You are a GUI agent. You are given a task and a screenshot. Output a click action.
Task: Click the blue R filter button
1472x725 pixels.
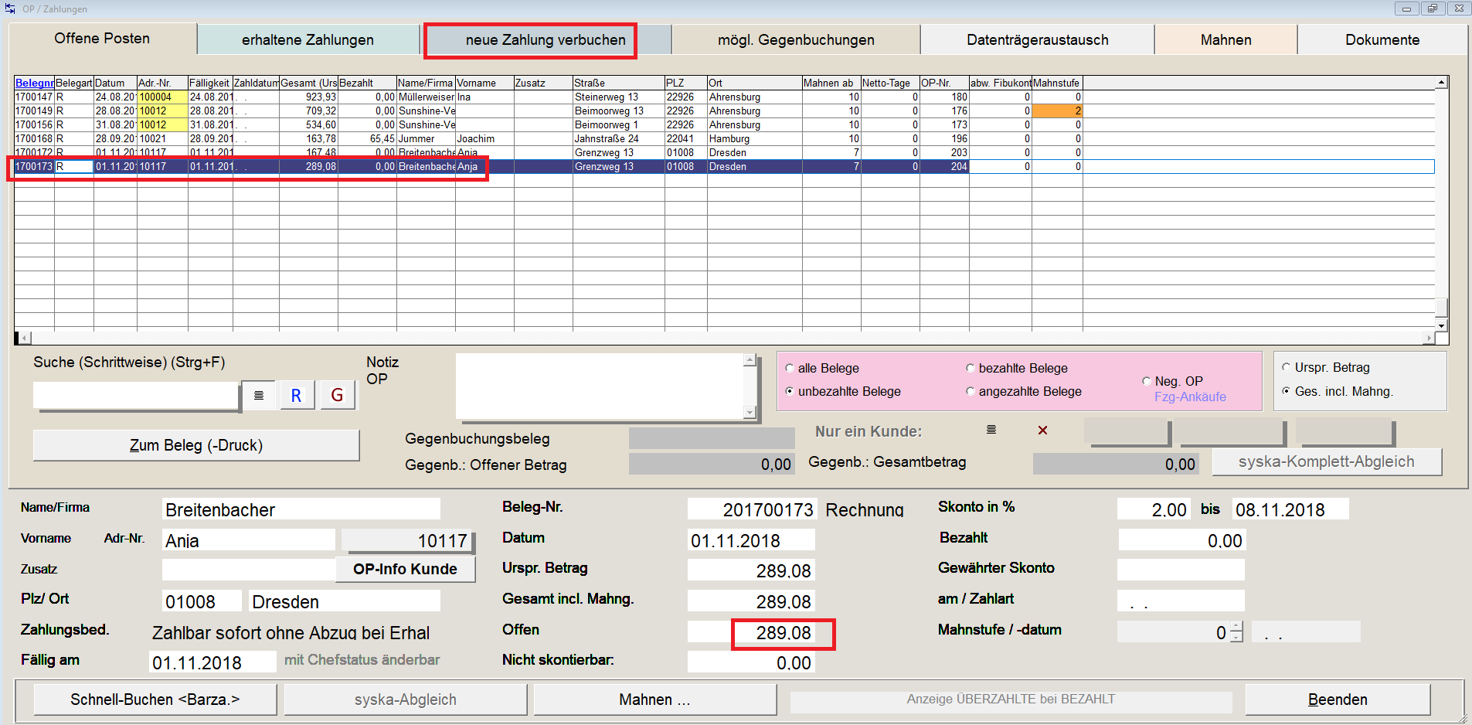click(296, 395)
